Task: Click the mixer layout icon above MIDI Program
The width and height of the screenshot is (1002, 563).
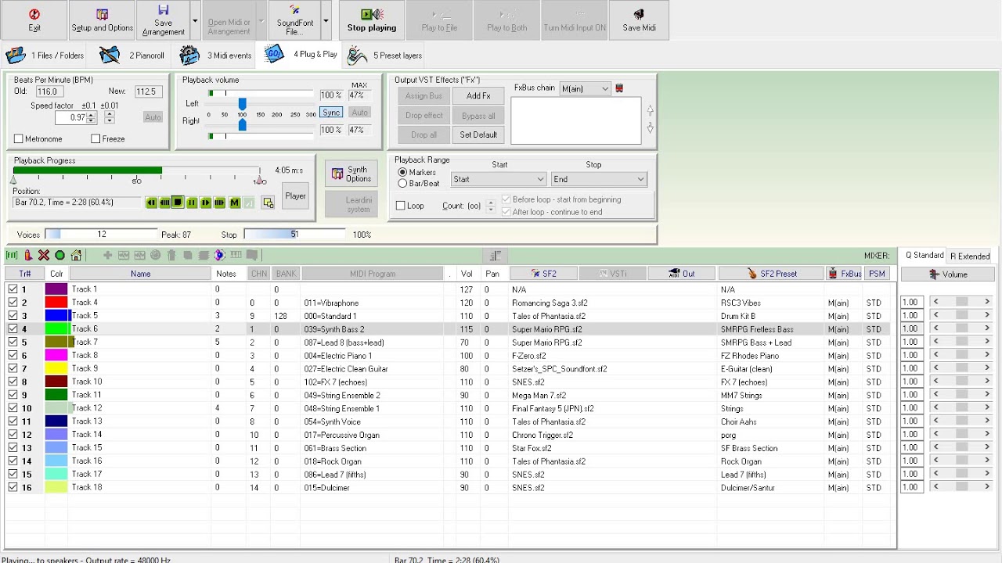Action: pos(495,256)
